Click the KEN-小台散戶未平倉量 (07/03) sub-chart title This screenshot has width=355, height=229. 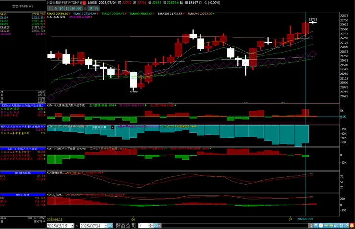67,149
